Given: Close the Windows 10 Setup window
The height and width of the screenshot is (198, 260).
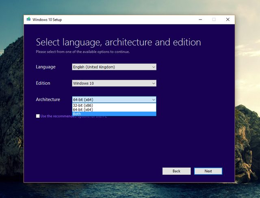Looking at the screenshot, I should point(227,19).
